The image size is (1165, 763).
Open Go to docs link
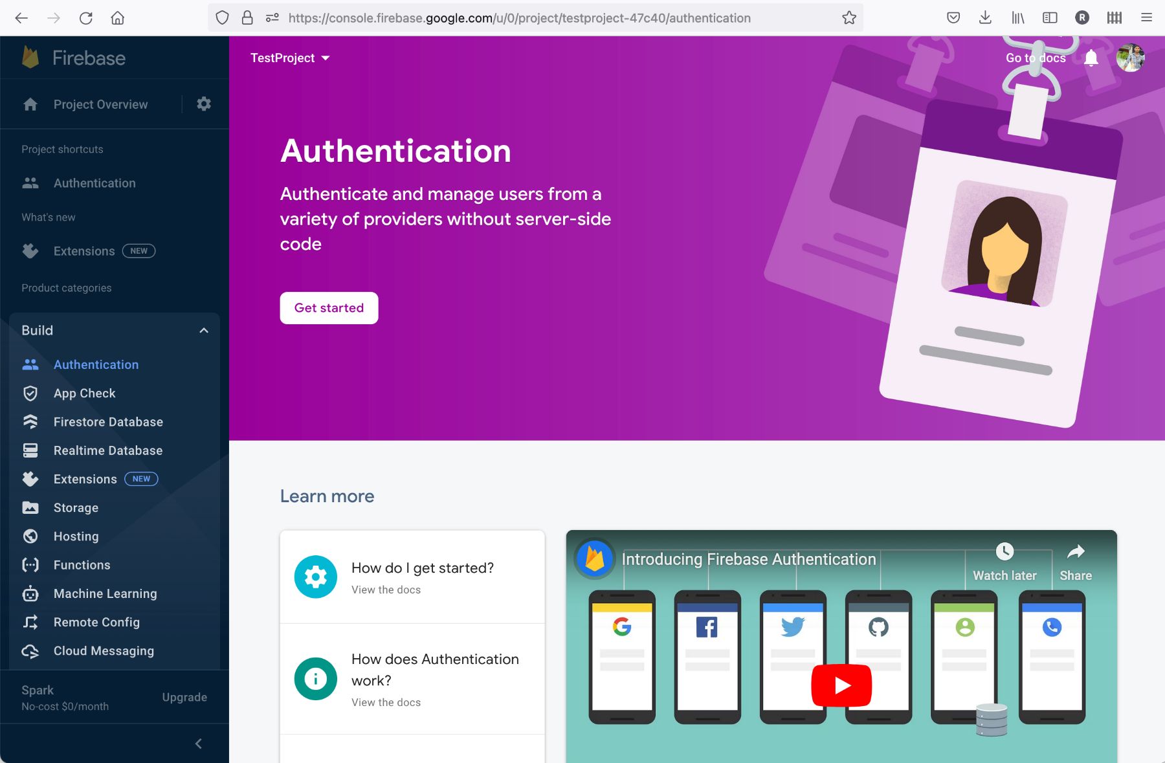pos(1035,58)
